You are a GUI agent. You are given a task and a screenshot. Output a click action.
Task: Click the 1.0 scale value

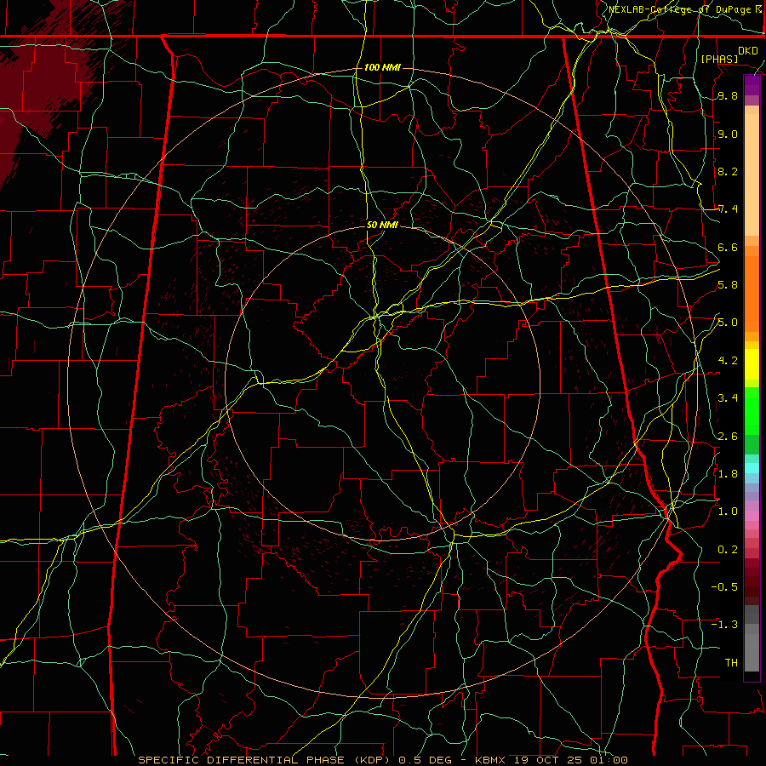728,512
